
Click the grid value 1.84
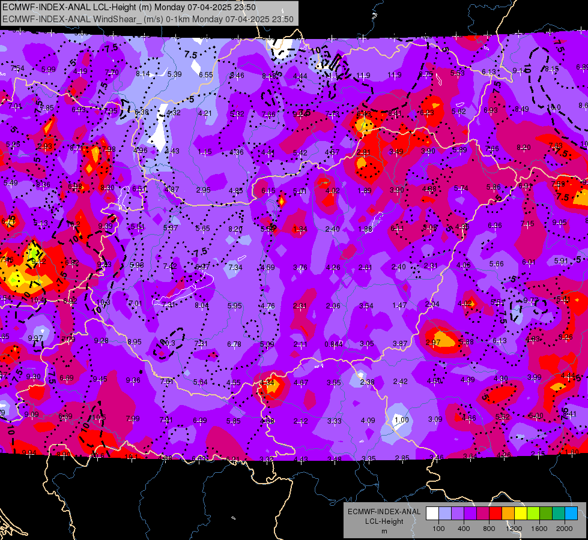[x=300, y=229]
